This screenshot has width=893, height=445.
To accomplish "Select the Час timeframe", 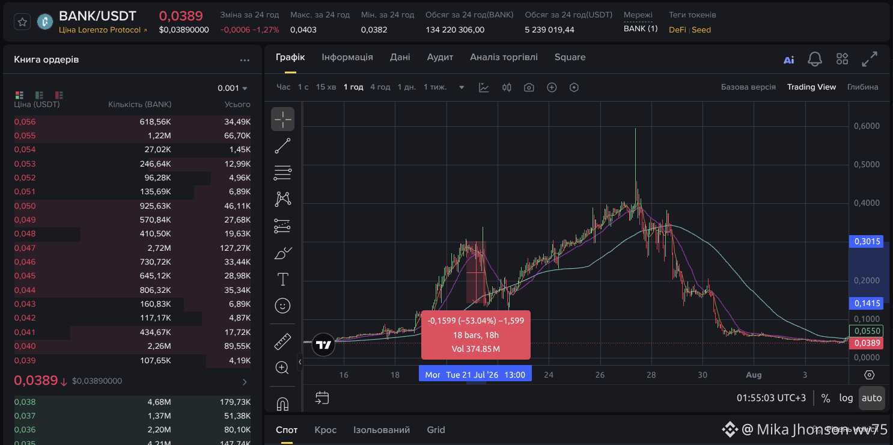I will pos(283,87).
